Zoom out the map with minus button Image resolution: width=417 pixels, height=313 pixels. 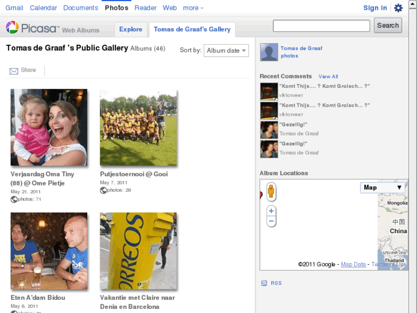click(271, 221)
